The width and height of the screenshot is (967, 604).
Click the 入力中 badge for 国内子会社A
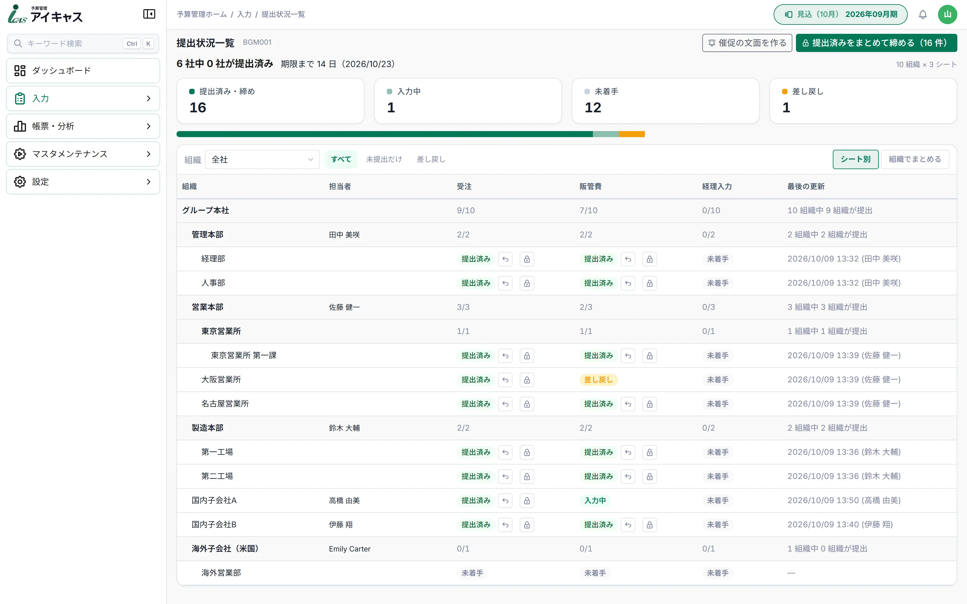pos(595,500)
